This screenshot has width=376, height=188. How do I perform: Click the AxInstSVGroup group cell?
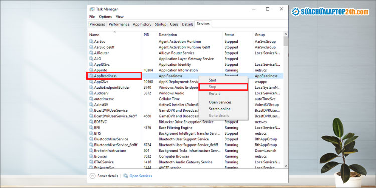[267, 105]
